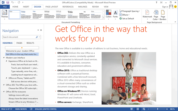Viewport: 178px width, 111px height.
Task: Click the magnifier search icon
Action: pos(37,37)
